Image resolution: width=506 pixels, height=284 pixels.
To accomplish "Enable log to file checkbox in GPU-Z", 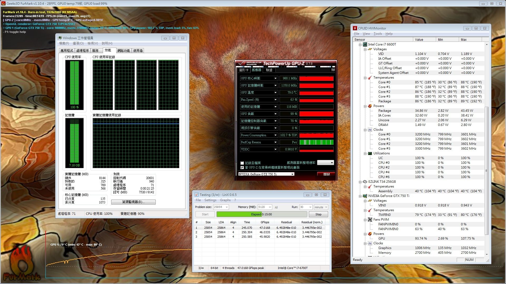I will coord(242,163).
